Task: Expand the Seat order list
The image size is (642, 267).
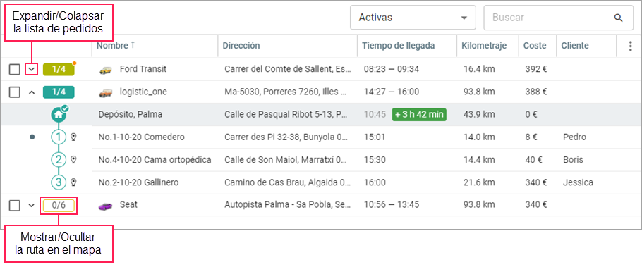Action: [31, 205]
